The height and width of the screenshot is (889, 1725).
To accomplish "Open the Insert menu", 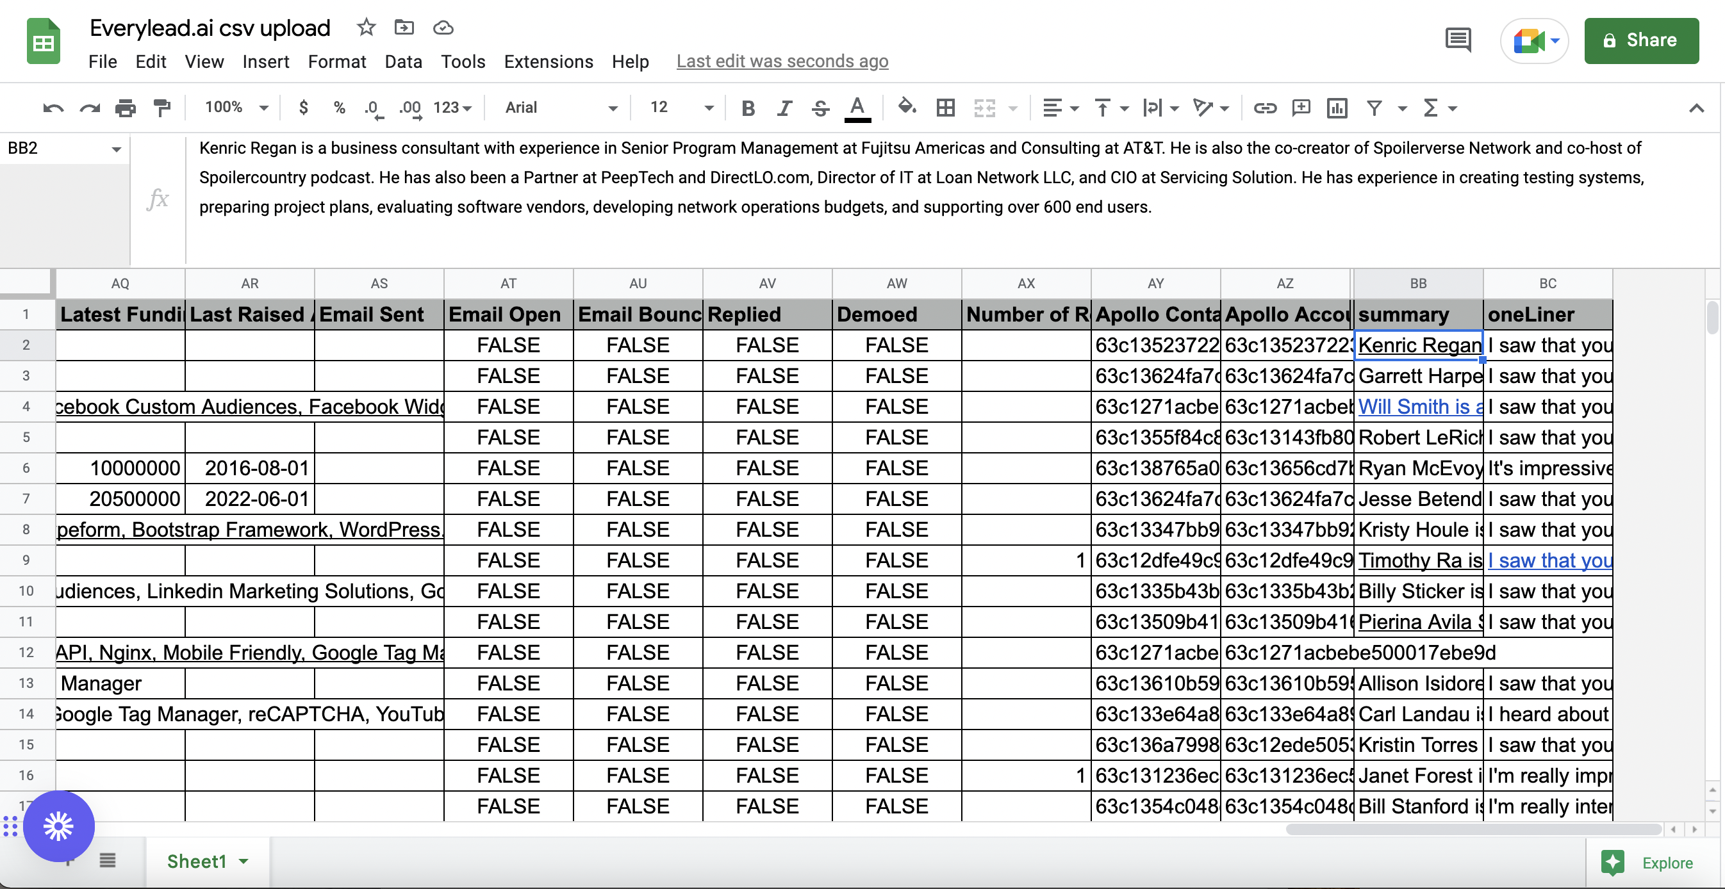I will 266,61.
